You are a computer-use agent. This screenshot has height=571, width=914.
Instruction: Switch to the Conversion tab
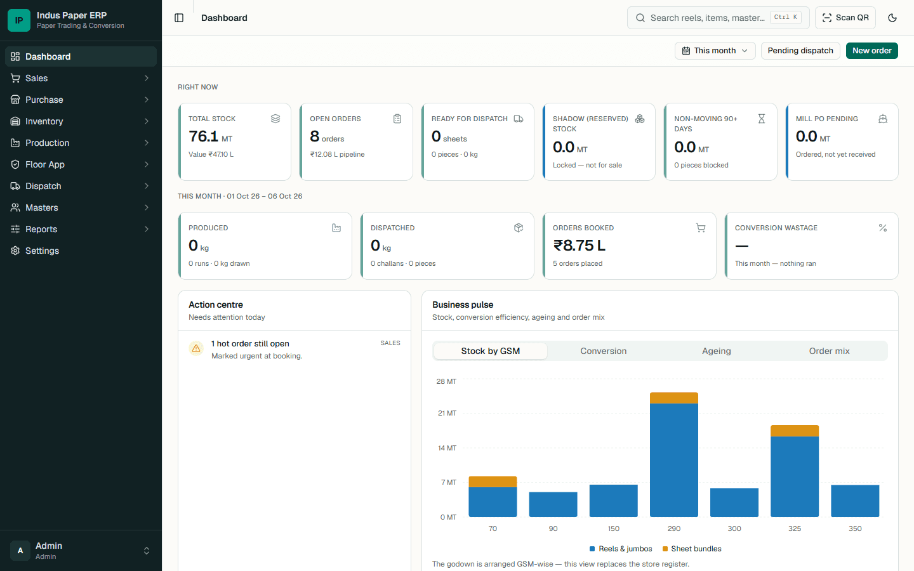click(604, 351)
